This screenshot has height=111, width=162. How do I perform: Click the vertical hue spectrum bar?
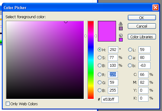tap(91, 60)
